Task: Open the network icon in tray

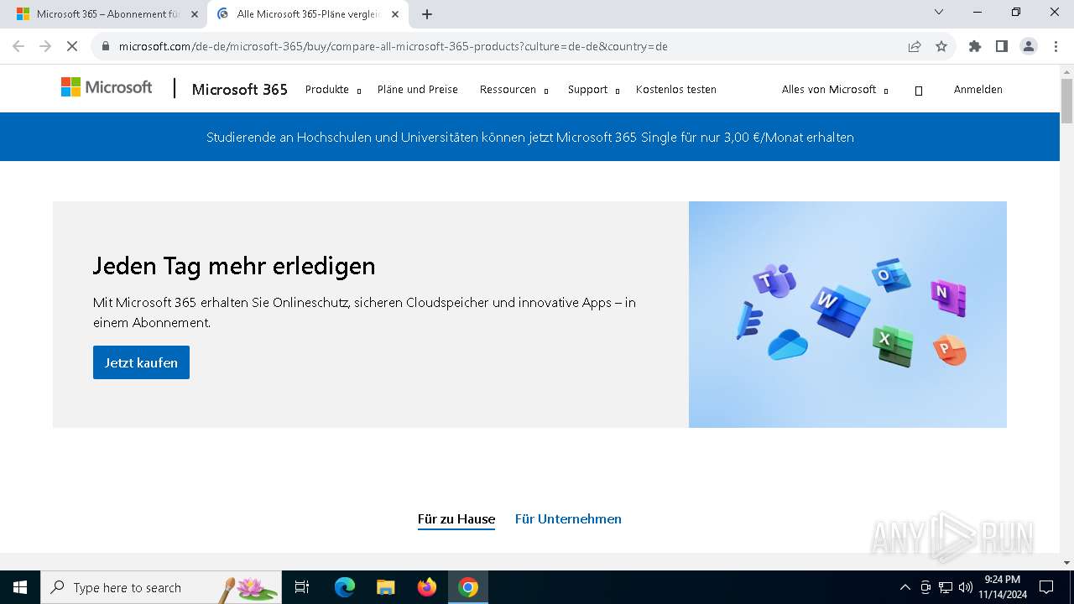Action: click(946, 587)
